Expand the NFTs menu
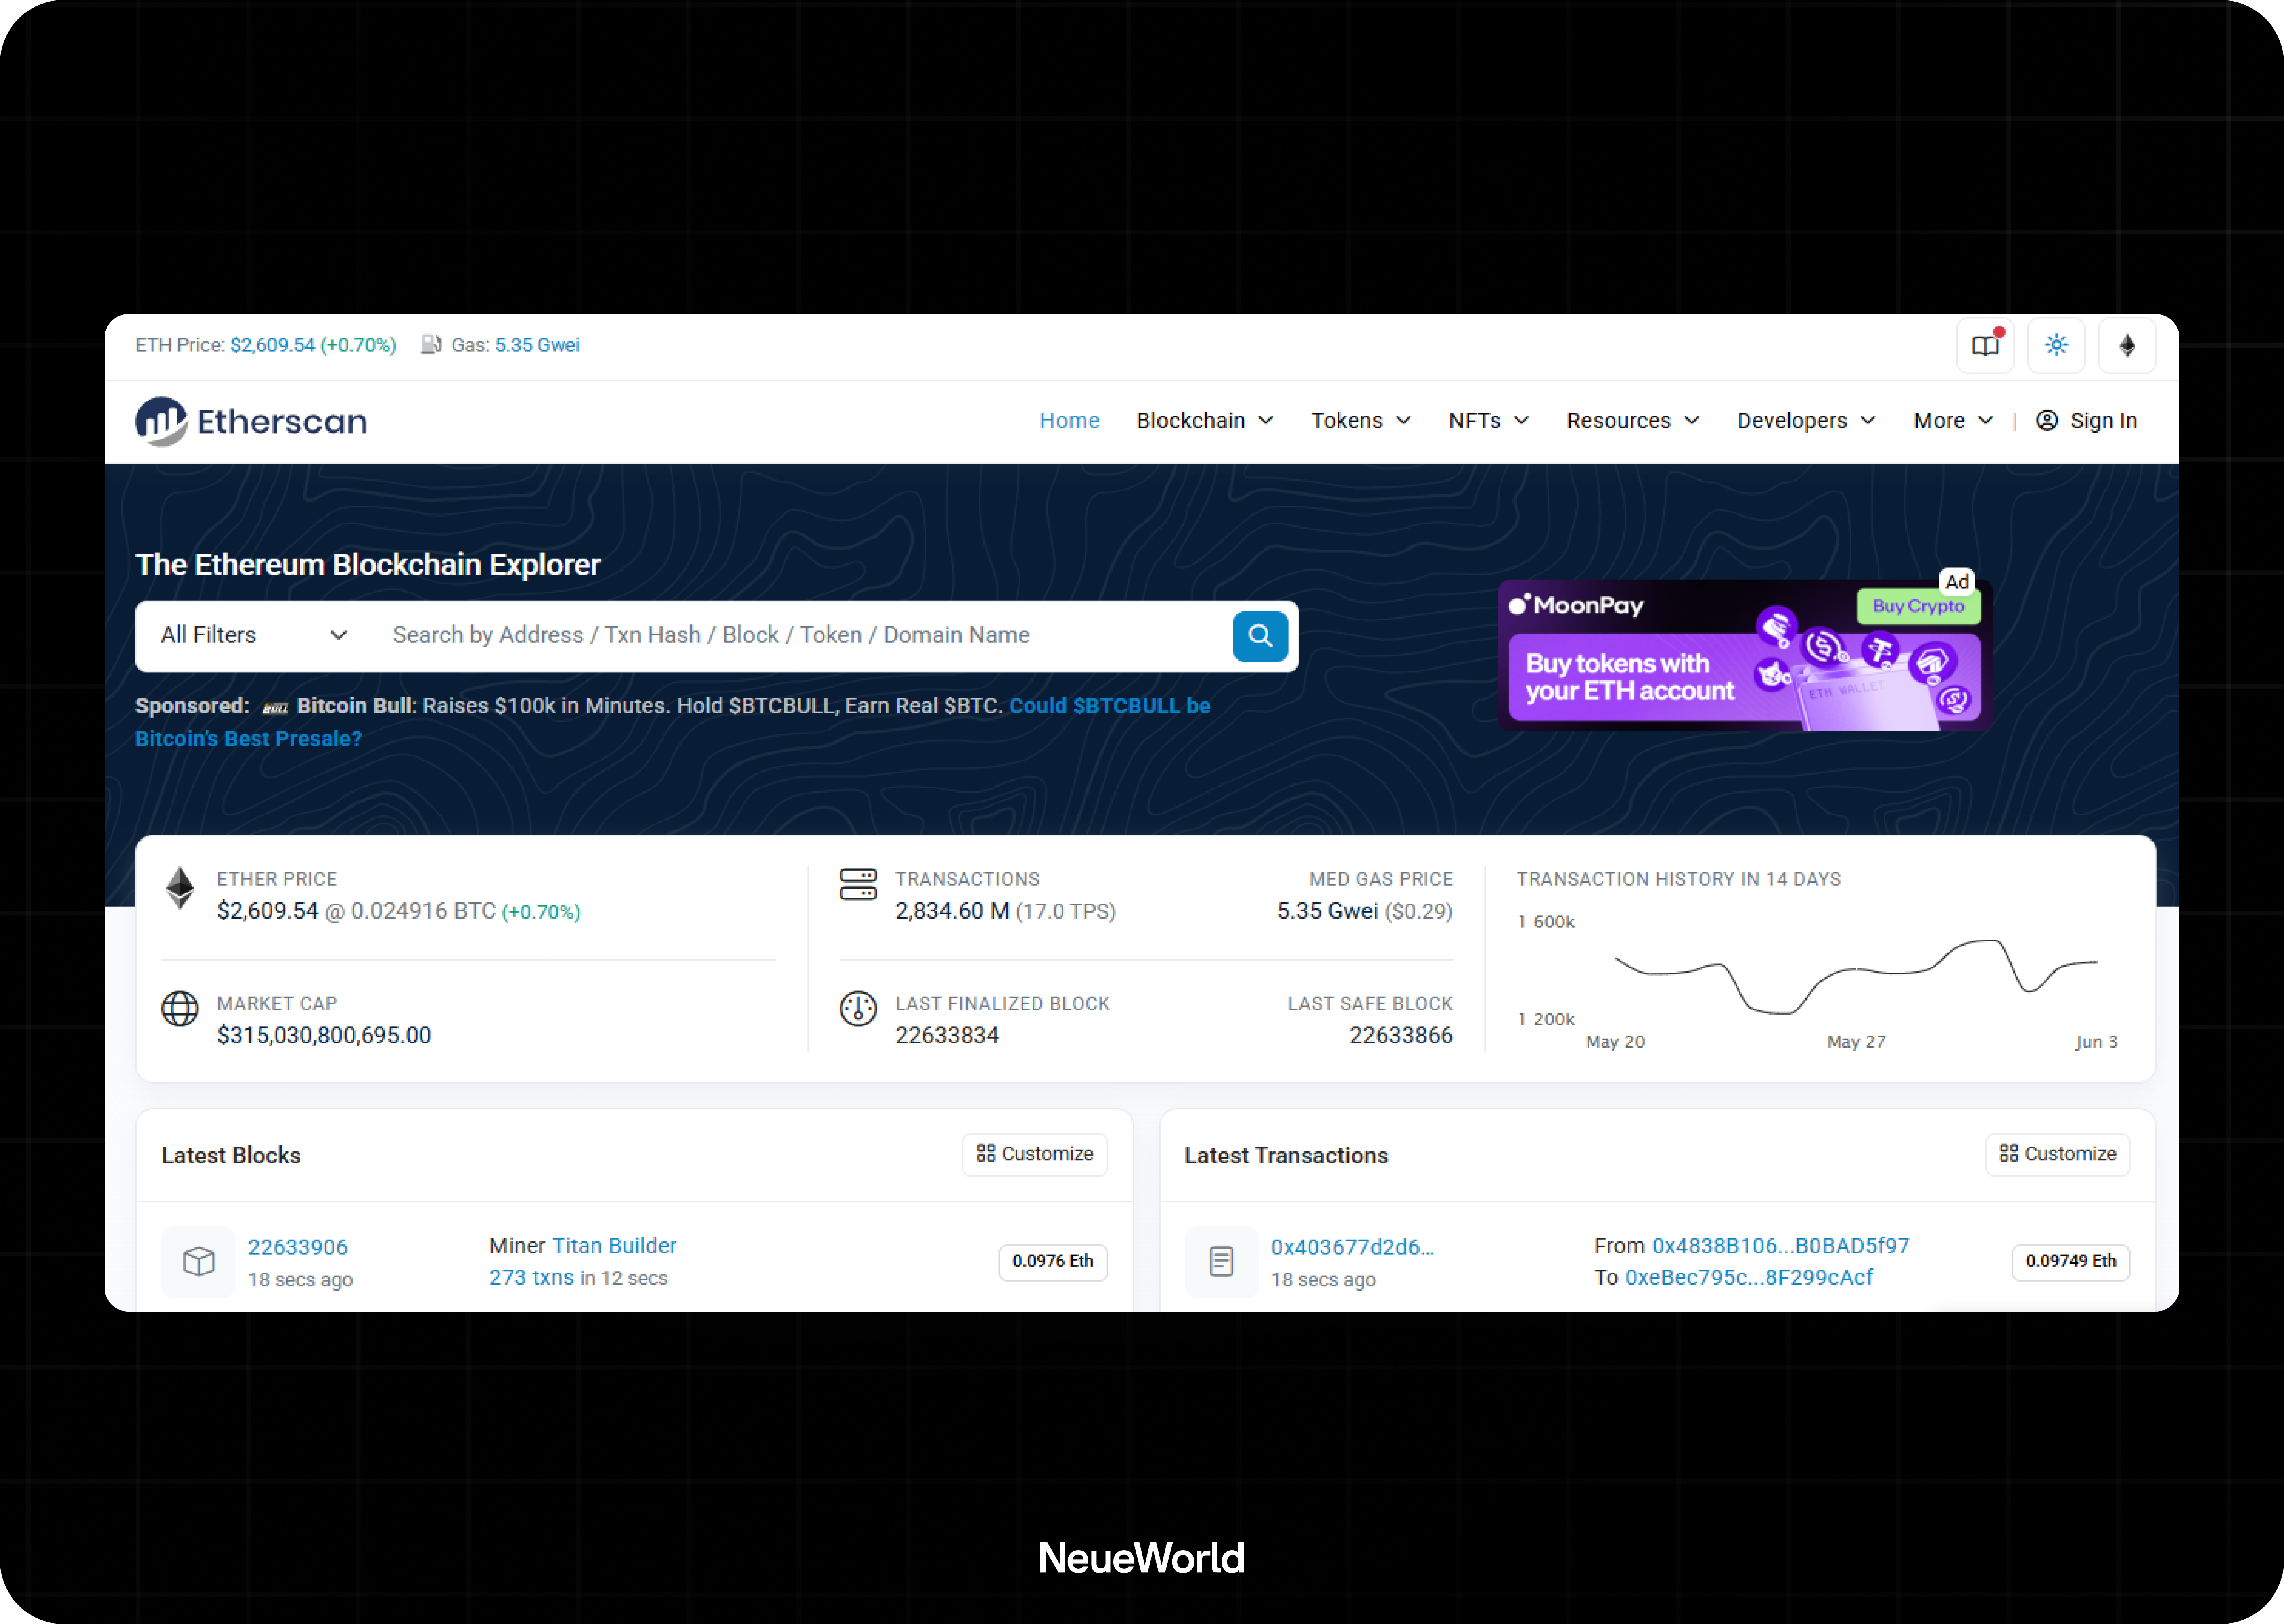Screen dimensions: 2284x1624 1489,421
